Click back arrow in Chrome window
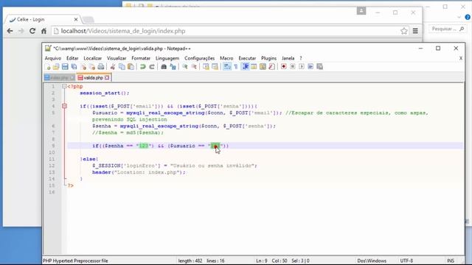472x265 pixels. (10, 31)
